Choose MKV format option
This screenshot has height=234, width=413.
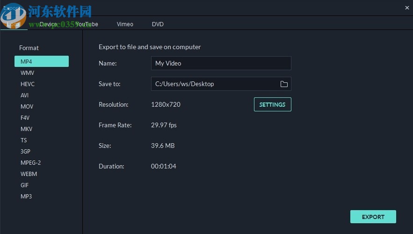(x=26, y=129)
